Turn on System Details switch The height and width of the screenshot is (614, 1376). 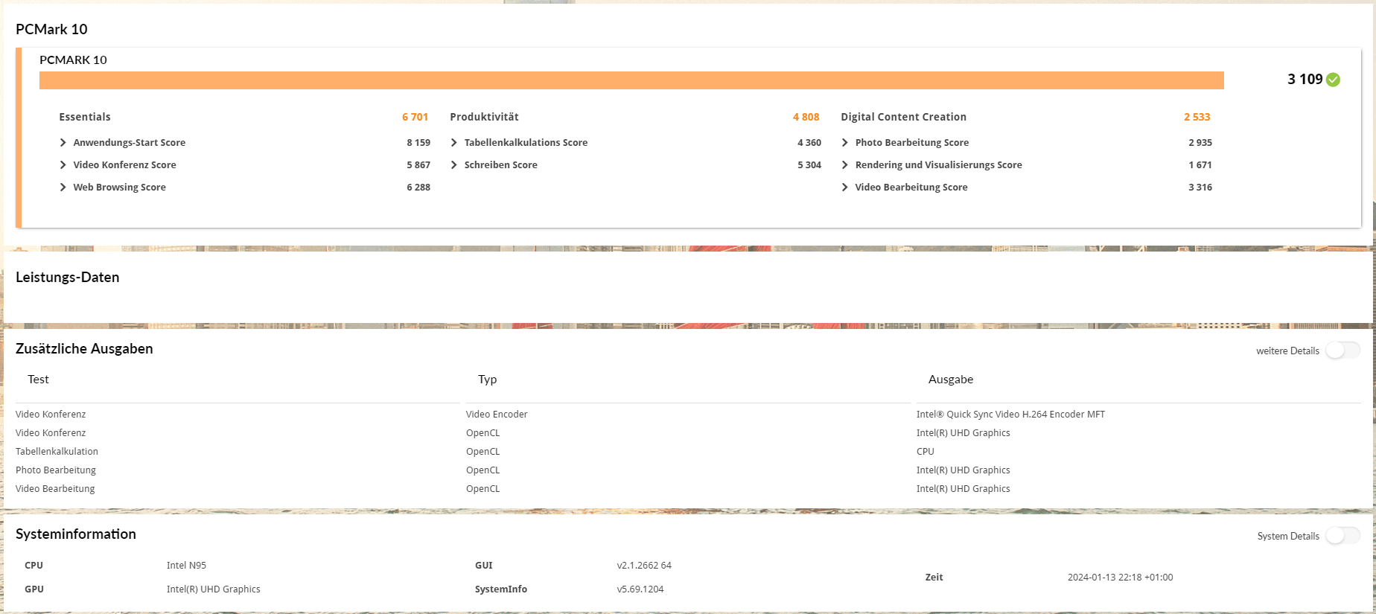click(1342, 536)
